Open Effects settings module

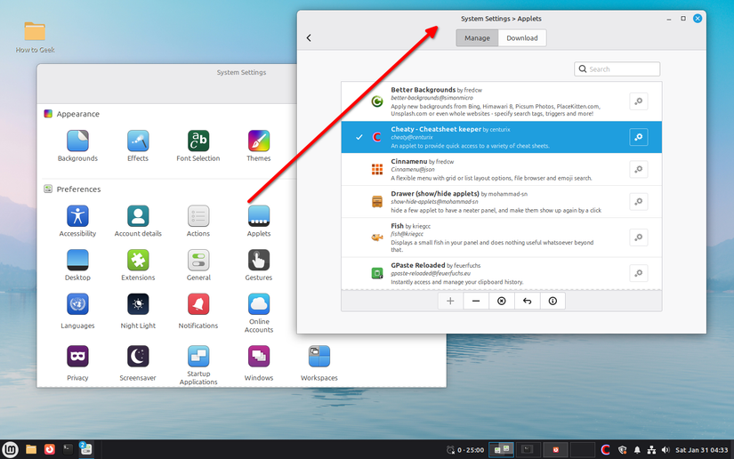(138, 141)
